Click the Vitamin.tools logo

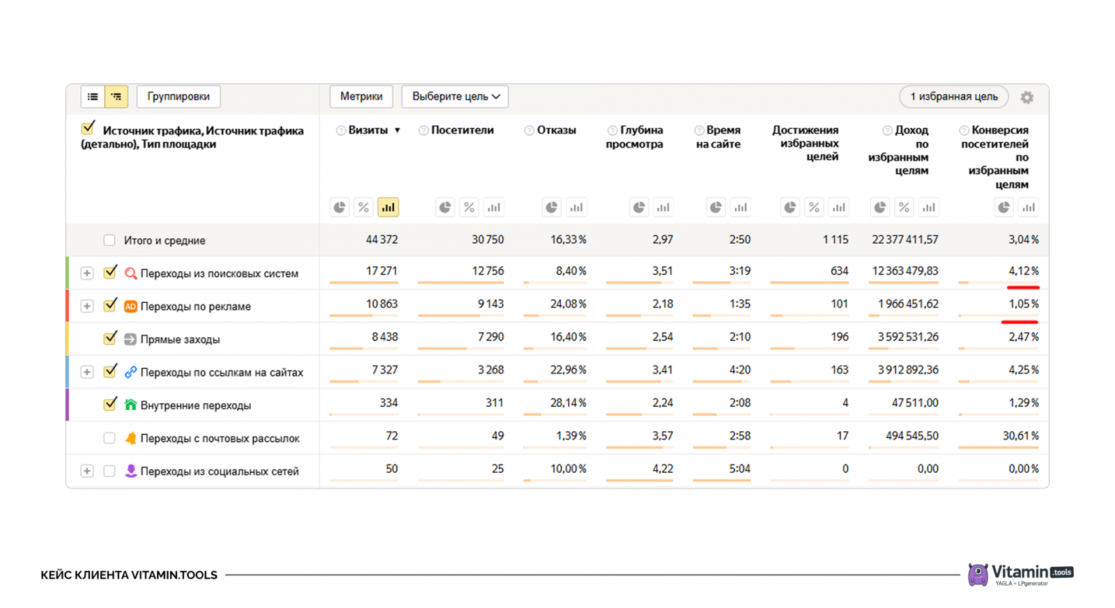point(1020,575)
